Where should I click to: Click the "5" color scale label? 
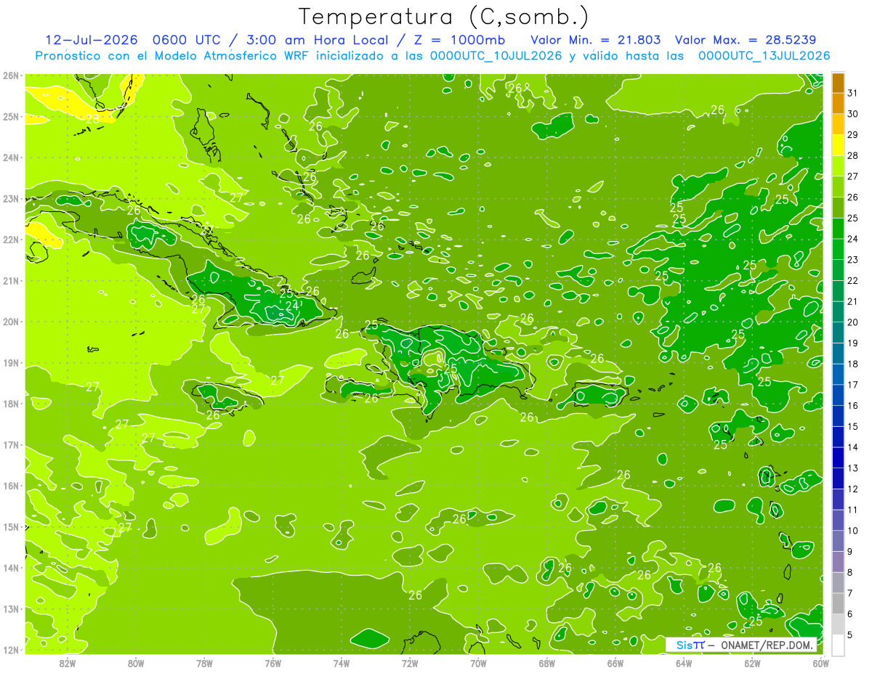pos(851,635)
